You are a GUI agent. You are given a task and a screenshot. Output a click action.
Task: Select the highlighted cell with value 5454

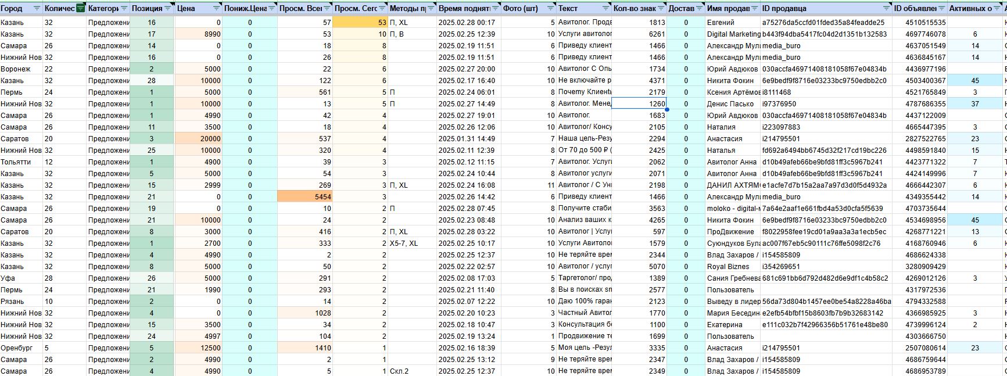coord(305,196)
